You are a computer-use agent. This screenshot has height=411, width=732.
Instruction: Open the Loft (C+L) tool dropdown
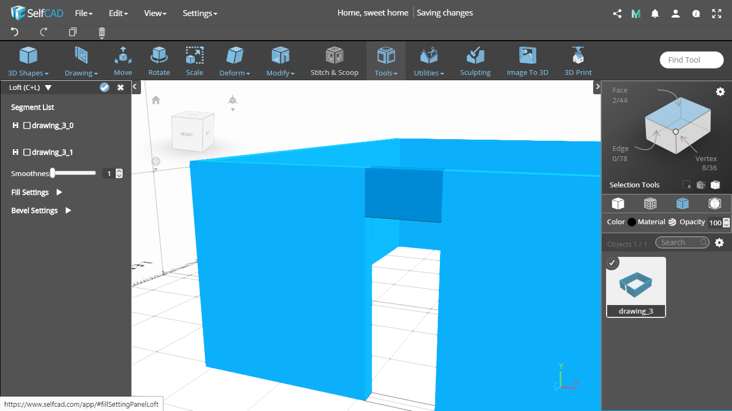pos(48,87)
